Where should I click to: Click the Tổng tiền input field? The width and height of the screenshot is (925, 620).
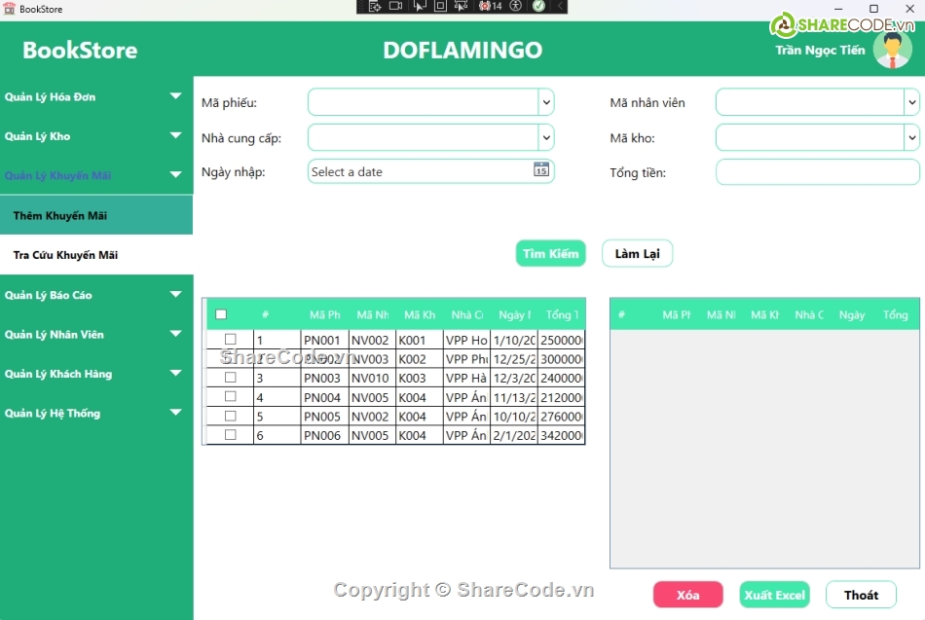[x=817, y=172]
